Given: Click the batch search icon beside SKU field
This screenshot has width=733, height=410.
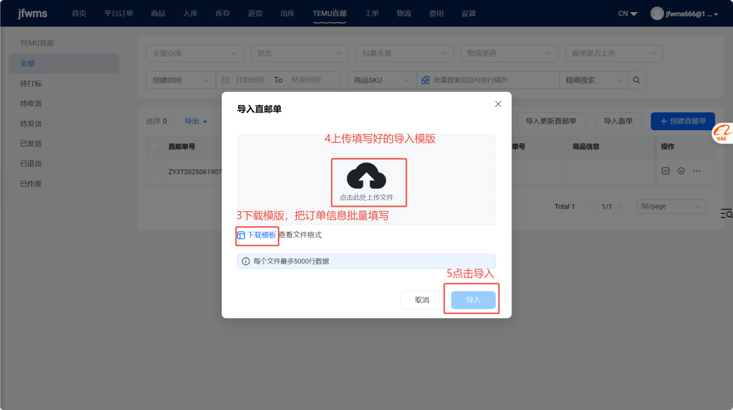Looking at the screenshot, I should (426, 80).
